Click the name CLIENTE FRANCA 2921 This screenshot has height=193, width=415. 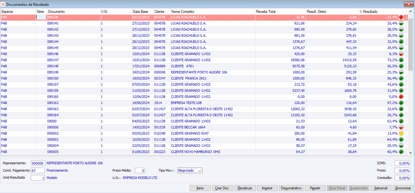click(x=189, y=79)
